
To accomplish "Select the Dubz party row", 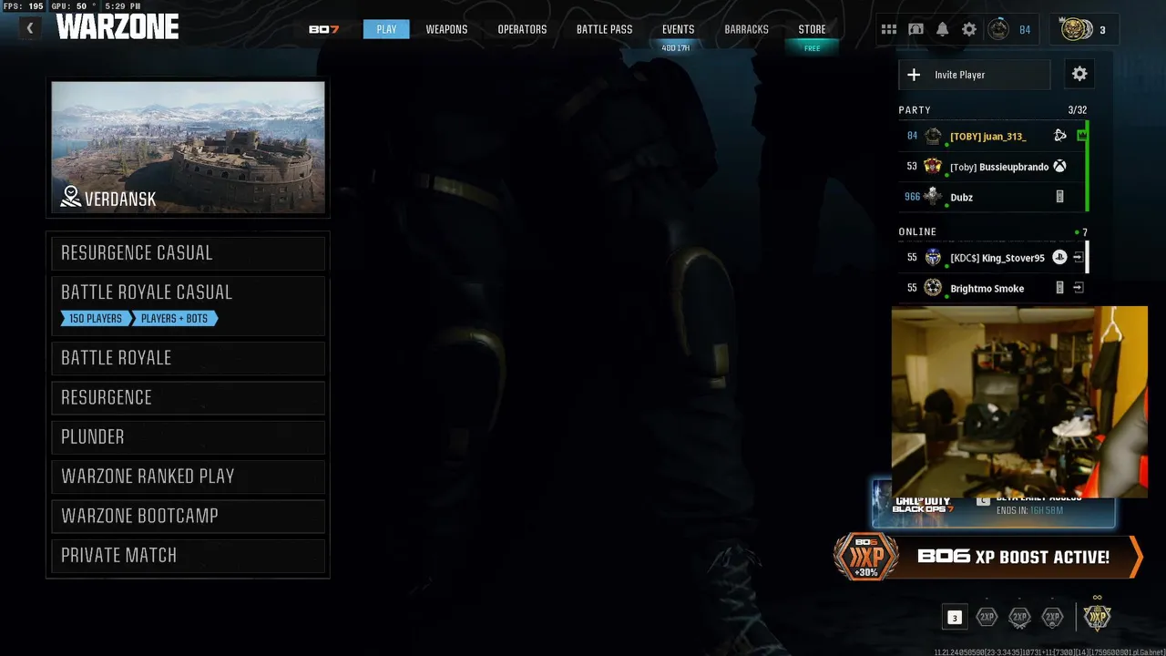I will pyautogui.click(x=991, y=197).
